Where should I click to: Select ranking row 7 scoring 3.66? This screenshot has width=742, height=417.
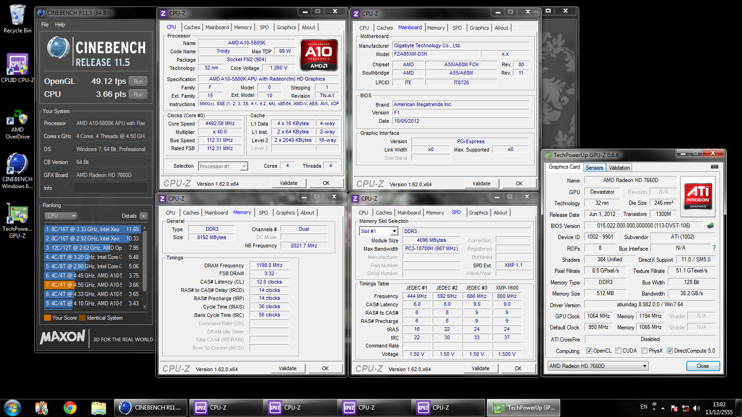pyautogui.click(x=92, y=285)
